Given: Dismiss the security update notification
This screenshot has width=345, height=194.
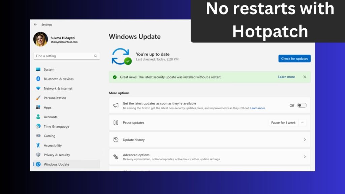Looking at the screenshot, I should pyautogui.click(x=305, y=77).
